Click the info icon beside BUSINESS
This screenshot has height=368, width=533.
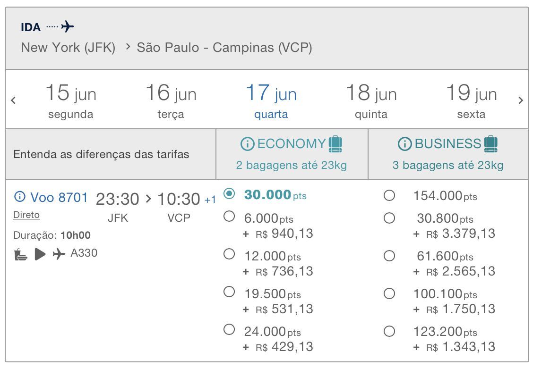[404, 144]
